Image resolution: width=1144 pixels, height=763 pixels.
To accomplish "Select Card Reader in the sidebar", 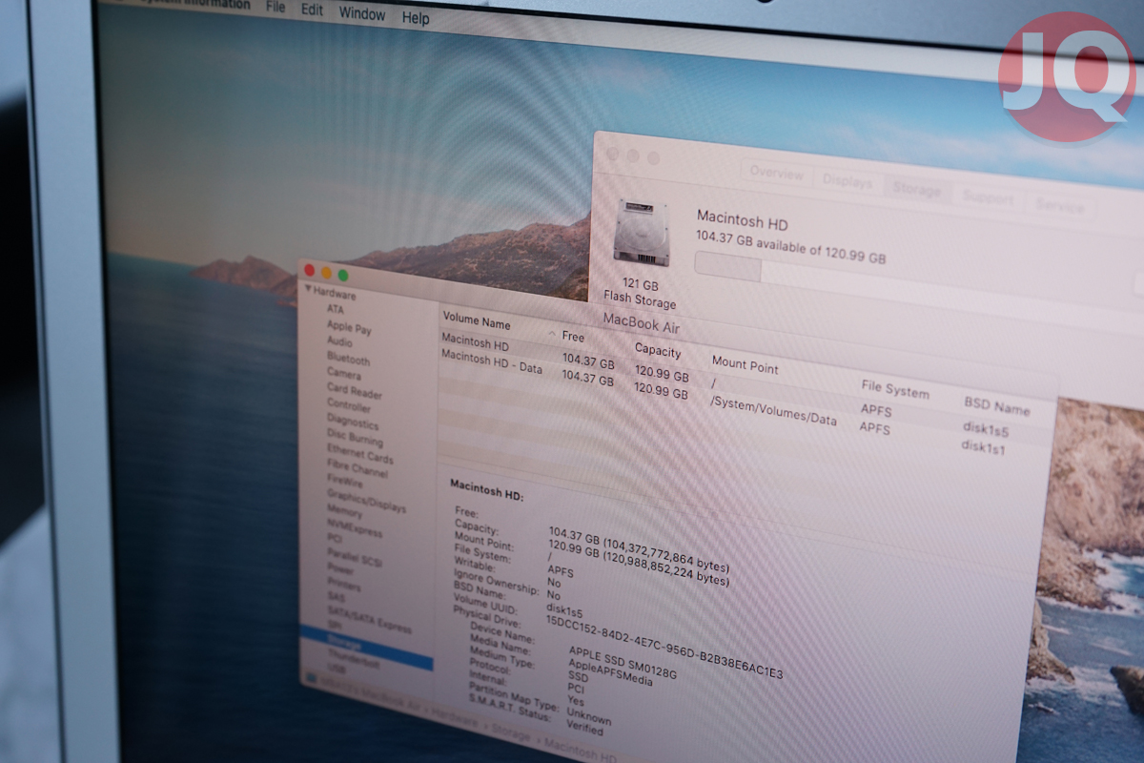I will point(355,391).
